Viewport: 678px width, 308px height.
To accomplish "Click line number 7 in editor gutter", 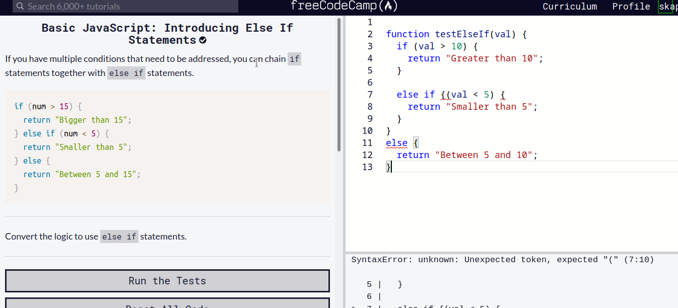I will coord(370,95).
